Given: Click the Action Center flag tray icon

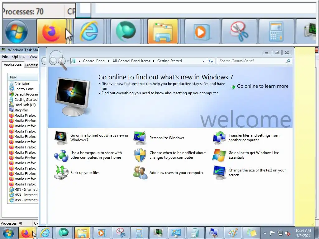Looking at the screenshot, I should (272, 233).
